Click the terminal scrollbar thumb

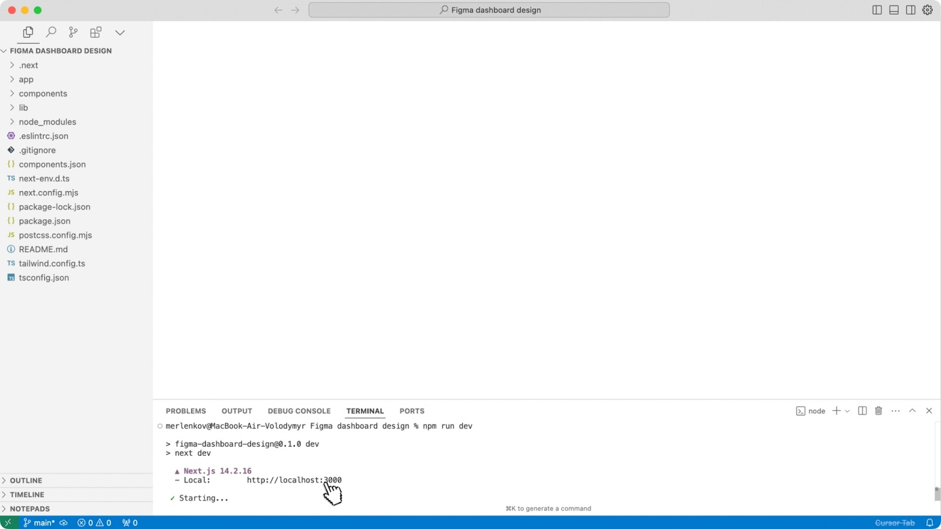937,493
